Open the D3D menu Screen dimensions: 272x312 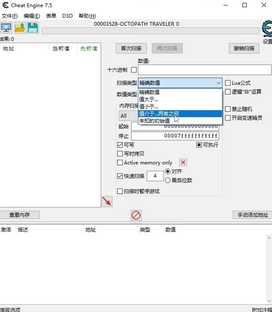coord(67,16)
